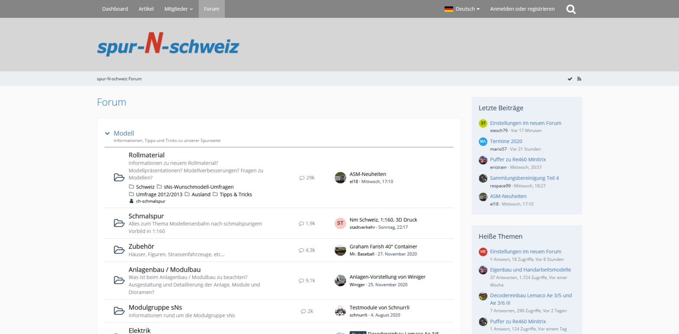The width and height of the screenshot is (679, 334).
Task: Click the mark-all-read checkmark icon
Action: 570,79
